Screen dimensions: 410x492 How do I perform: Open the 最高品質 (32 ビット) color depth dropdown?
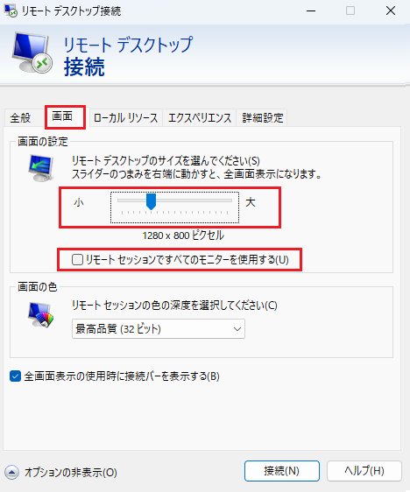pyautogui.click(x=159, y=329)
